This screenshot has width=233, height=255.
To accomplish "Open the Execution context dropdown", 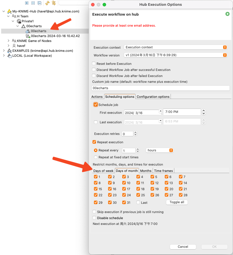I will pos(175,47).
